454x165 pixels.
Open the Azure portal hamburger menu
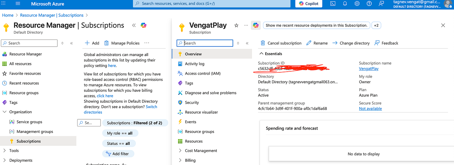pos(18,4)
